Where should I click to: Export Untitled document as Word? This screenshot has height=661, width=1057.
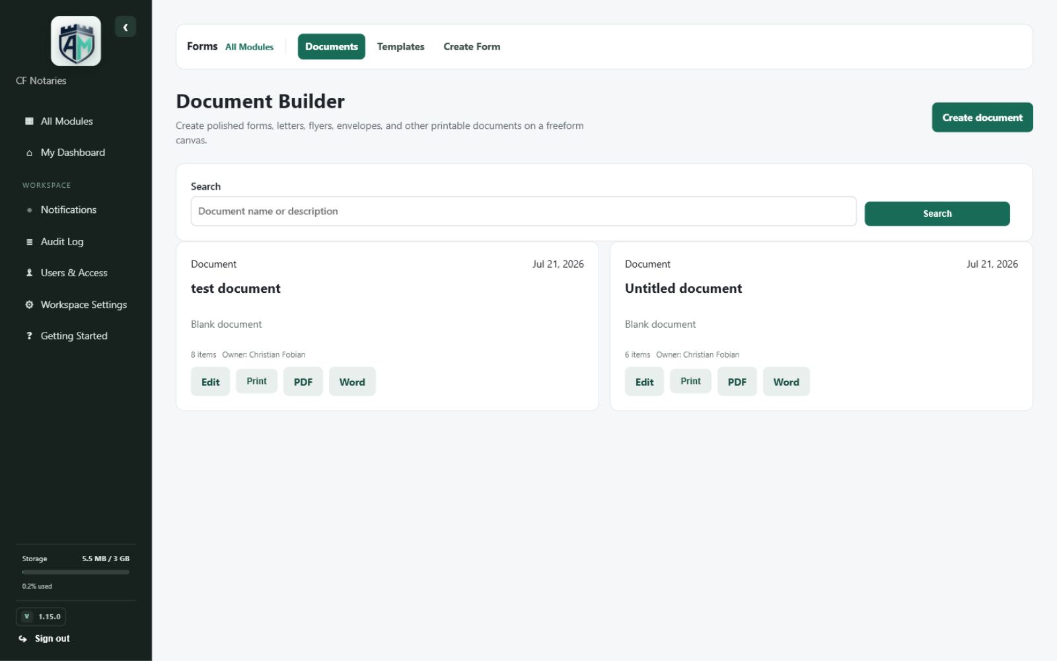click(786, 381)
